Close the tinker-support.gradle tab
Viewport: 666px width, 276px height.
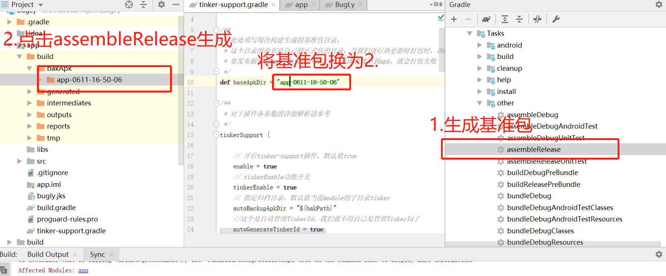[273, 5]
